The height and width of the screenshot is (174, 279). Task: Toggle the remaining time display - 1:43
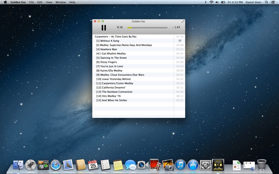coord(176,27)
